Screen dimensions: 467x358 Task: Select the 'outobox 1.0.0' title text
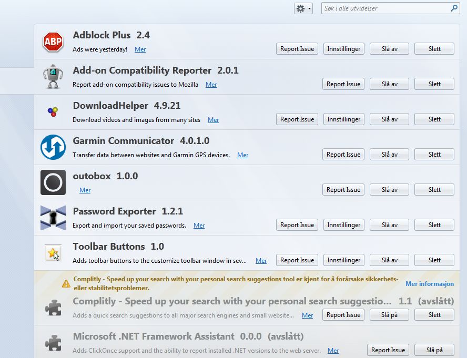coord(105,176)
